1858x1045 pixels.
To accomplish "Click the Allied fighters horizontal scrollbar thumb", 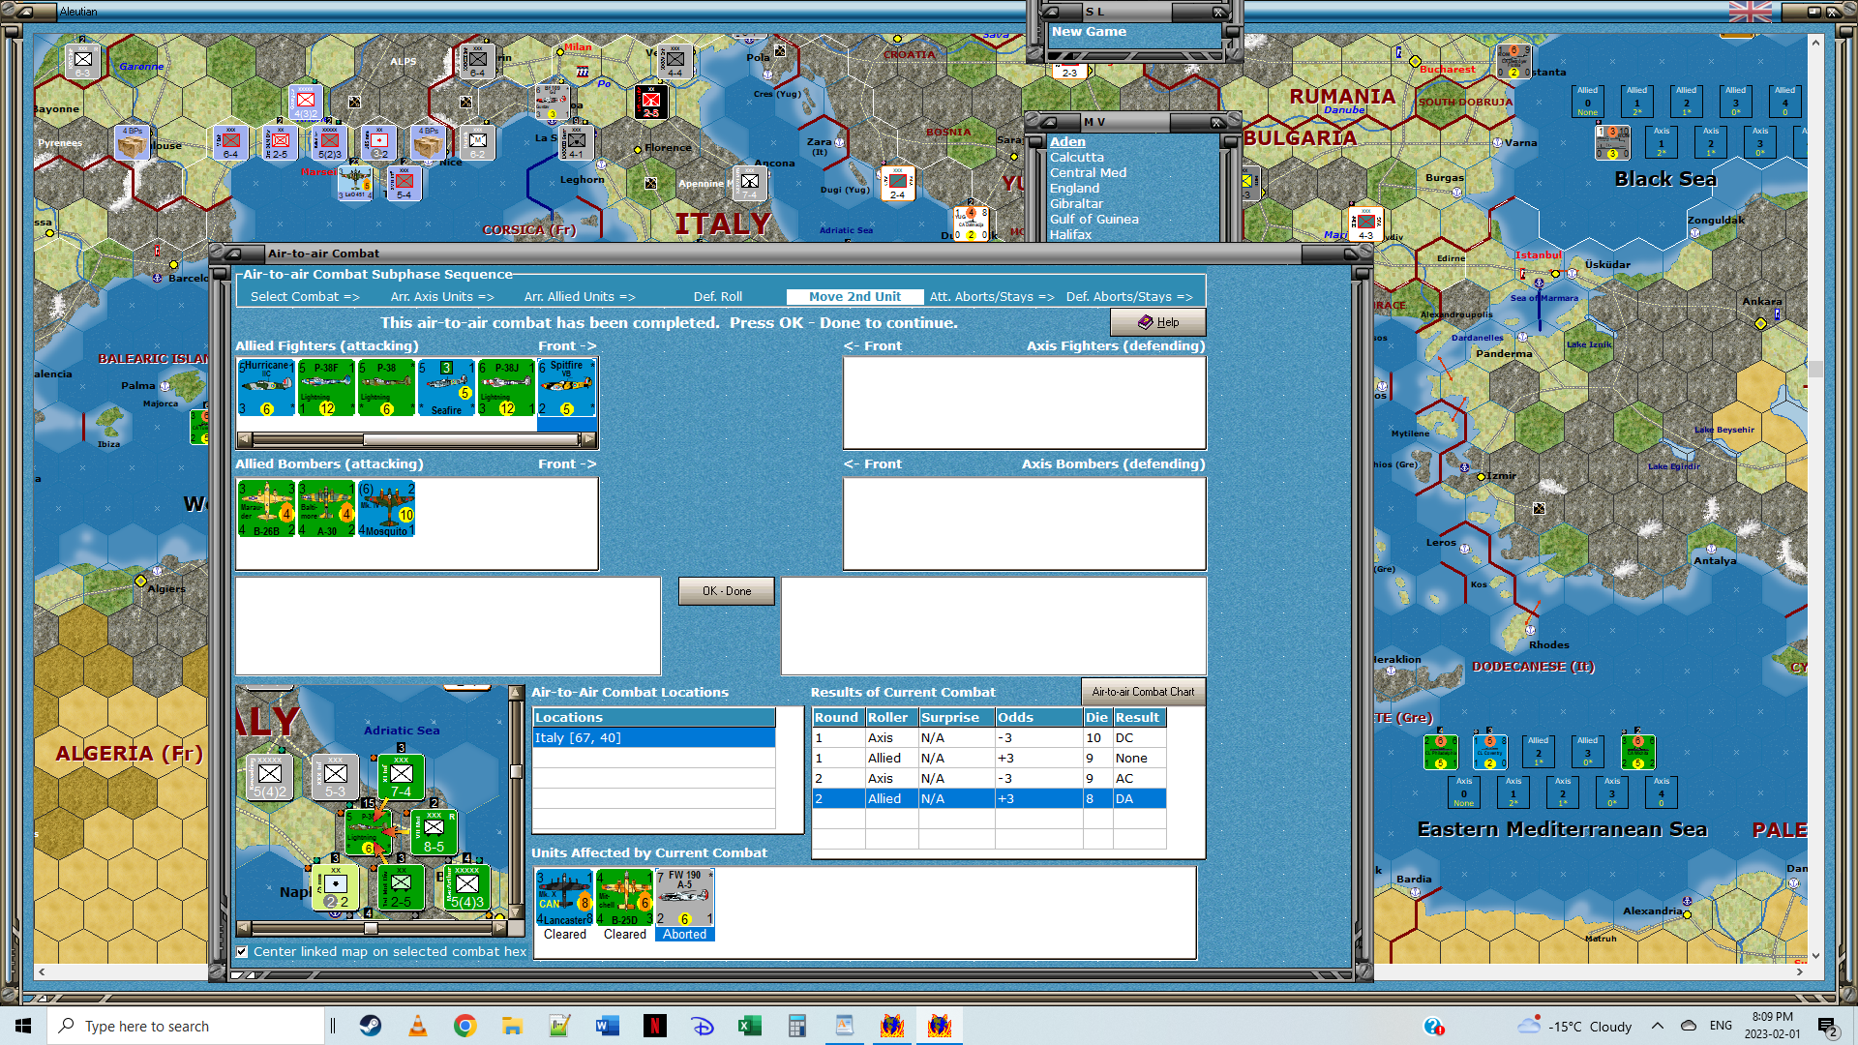I will tap(470, 439).
